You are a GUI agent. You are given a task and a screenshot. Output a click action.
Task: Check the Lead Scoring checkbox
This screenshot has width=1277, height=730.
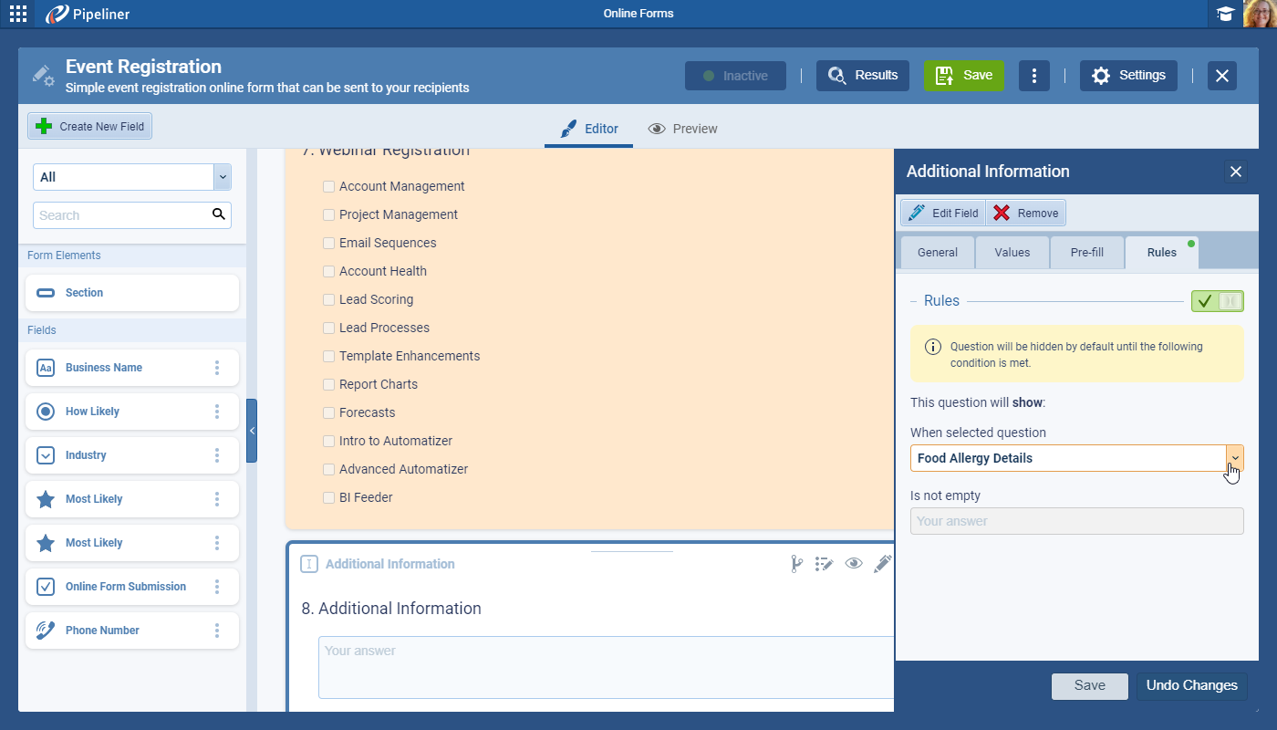coord(329,299)
